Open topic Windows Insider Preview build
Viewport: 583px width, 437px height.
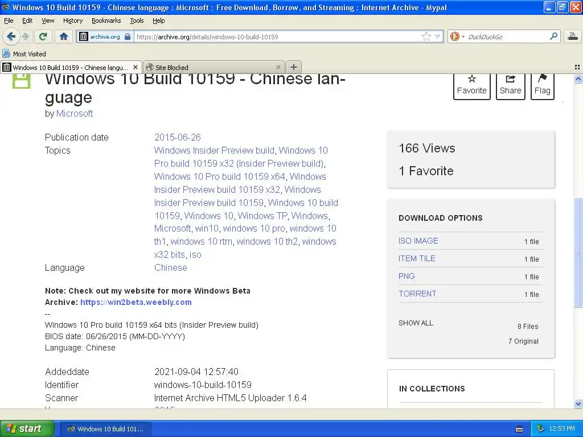tap(214, 150)
